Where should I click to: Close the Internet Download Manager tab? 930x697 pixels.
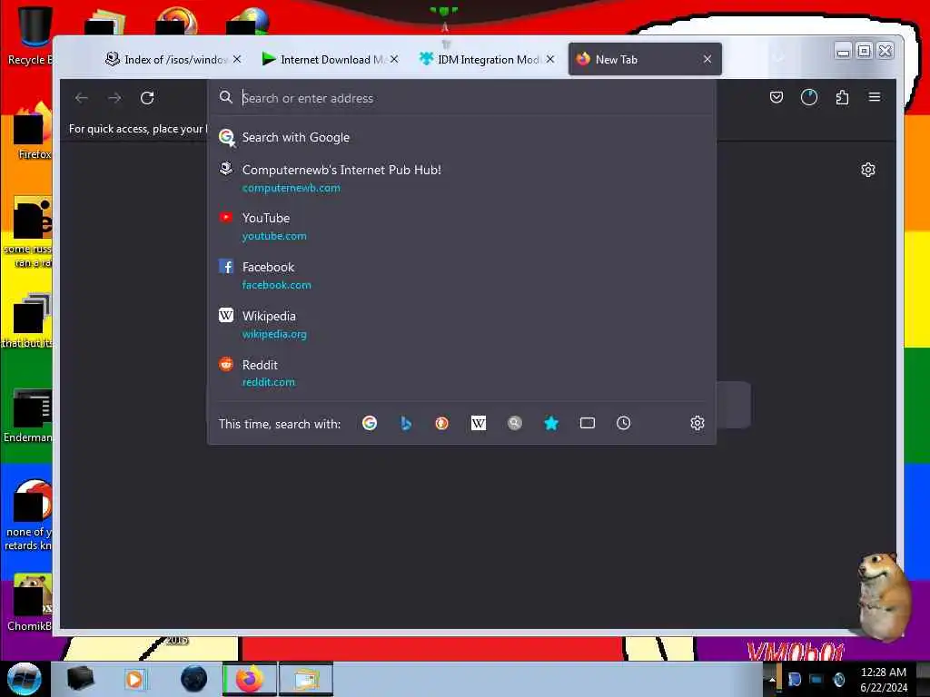[394, 59]
